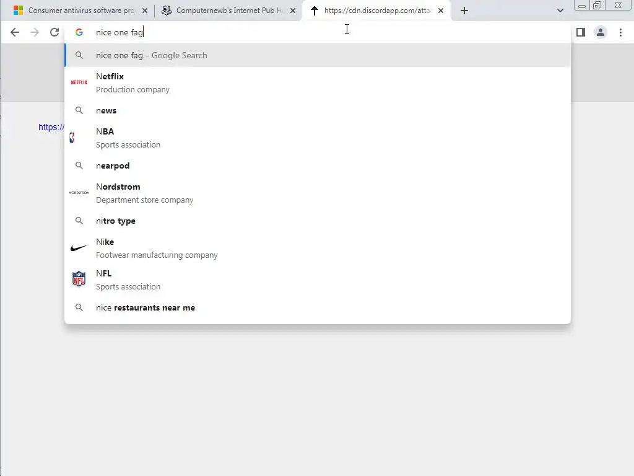Select the Google Search suggestion row

tap(318, 55)
